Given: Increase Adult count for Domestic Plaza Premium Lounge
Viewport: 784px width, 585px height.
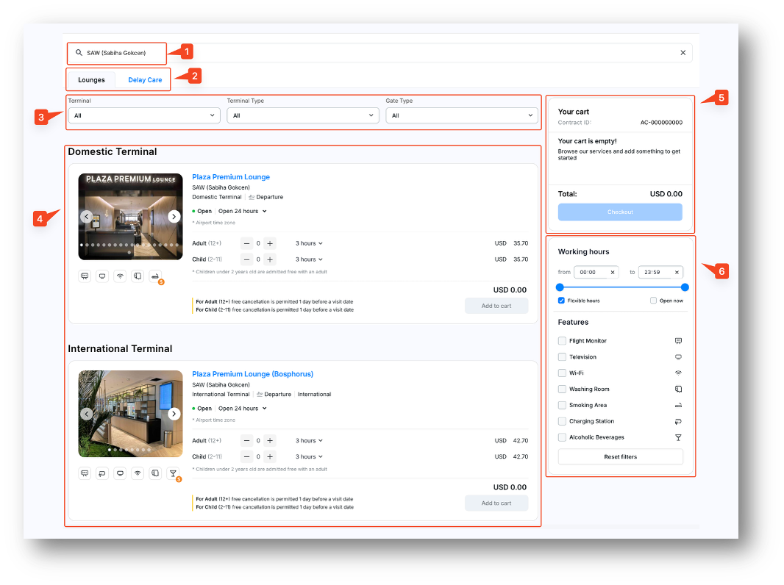Looking at the screenshot, I should (x=270, y=243).
